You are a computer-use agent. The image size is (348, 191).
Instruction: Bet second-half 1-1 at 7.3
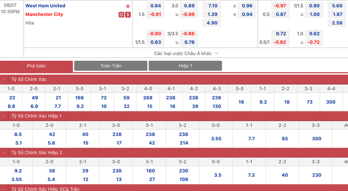point(251,175)
